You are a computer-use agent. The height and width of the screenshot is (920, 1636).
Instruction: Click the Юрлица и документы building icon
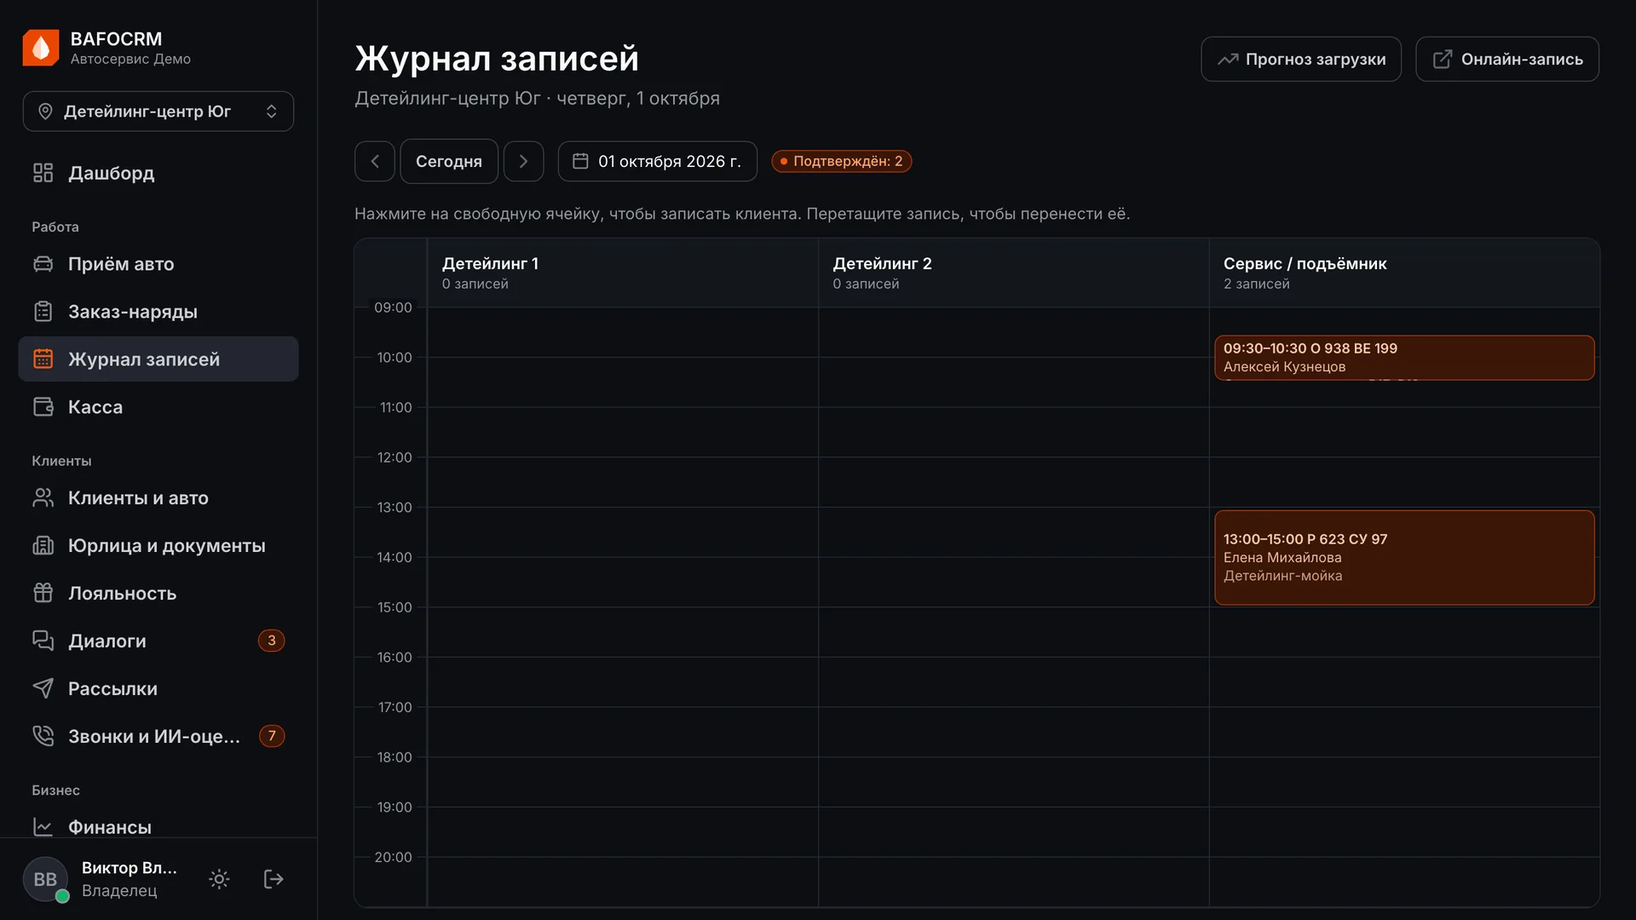pos(43,546)
